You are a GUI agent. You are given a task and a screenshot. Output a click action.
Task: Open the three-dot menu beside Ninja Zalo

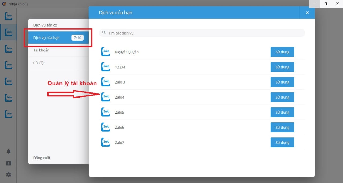[x=27, y=4]
